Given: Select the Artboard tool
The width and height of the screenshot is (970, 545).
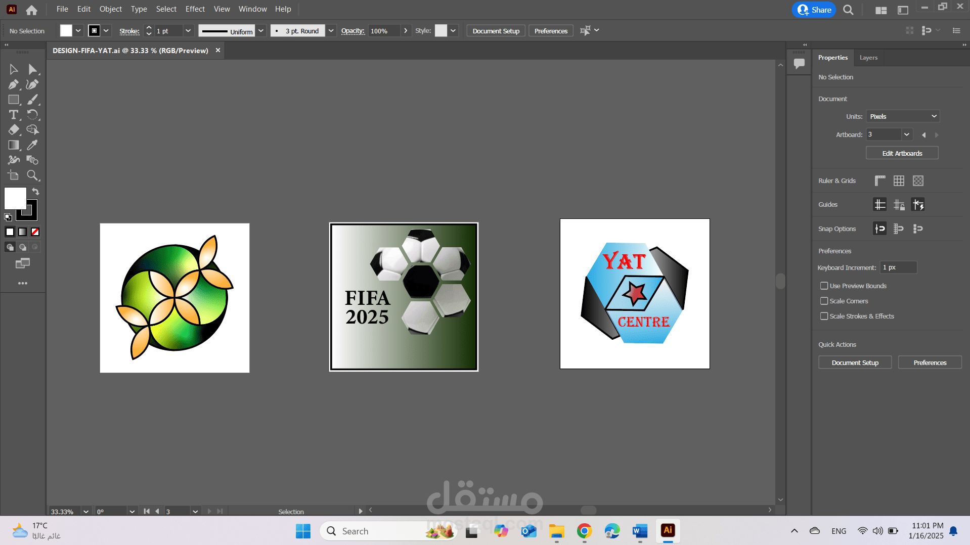Looking at the screenshot, I should pos(14,175).
